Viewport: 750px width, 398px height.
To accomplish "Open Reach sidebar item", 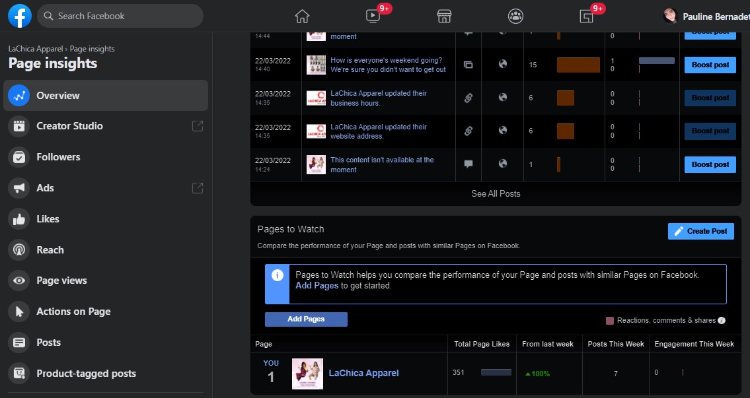I will point(106,250).
